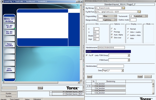Click the Torex logo in layout window
Image resolution: width=156 pixels, height=100 pixels.
[73, 88]
